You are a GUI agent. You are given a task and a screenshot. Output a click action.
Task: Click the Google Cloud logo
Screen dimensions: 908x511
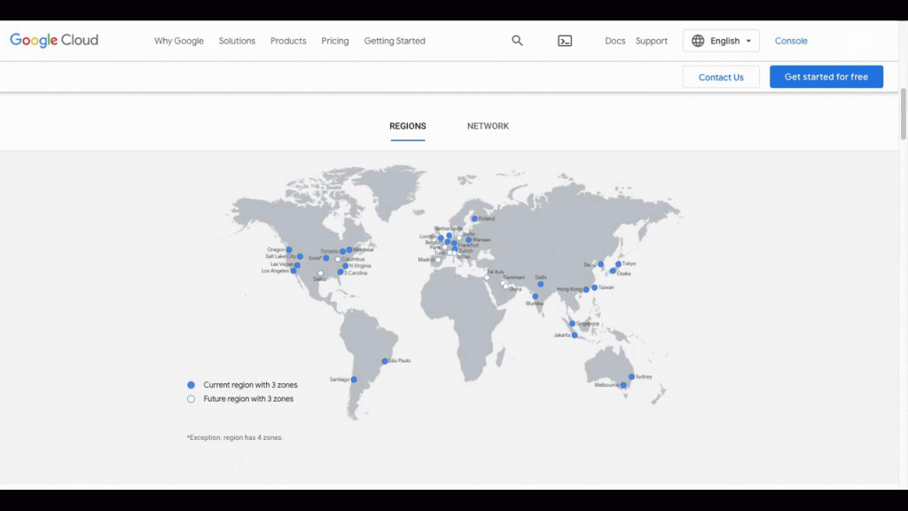coord(54,41)
